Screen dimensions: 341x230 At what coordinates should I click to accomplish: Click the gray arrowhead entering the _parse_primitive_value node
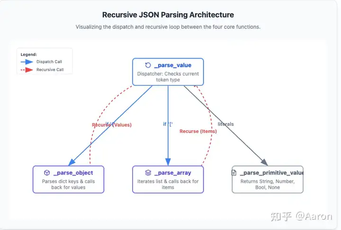[x=265, y=161]
